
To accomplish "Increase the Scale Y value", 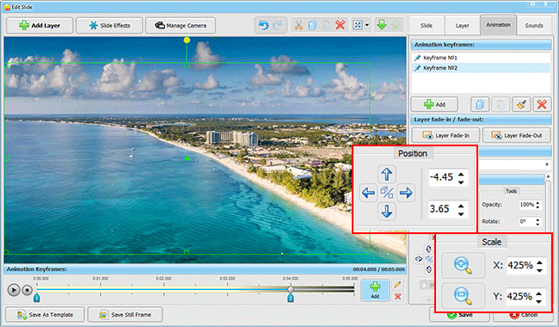I will click(538, 293).
